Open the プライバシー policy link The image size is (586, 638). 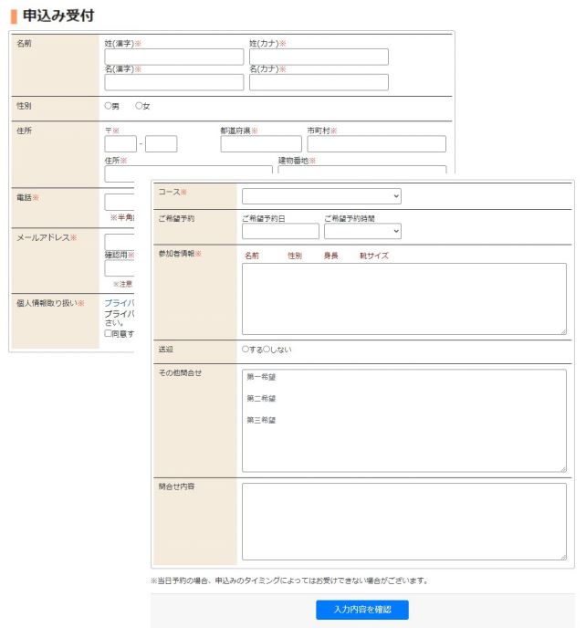pos(120,303)
